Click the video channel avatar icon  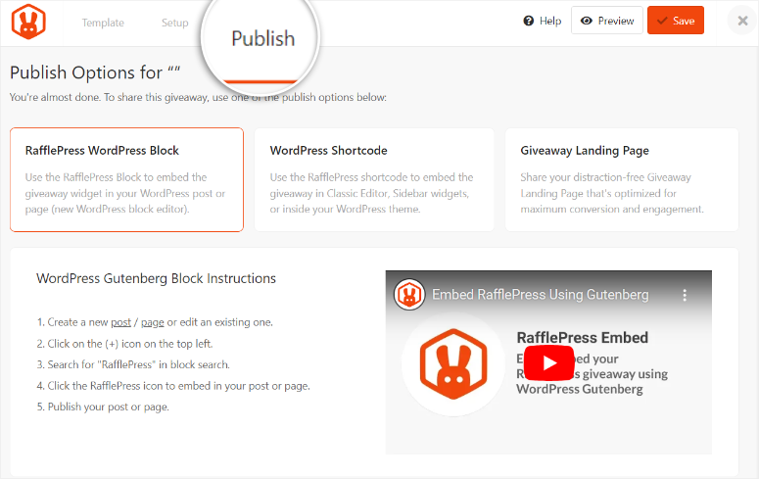[x=409, y=295]
